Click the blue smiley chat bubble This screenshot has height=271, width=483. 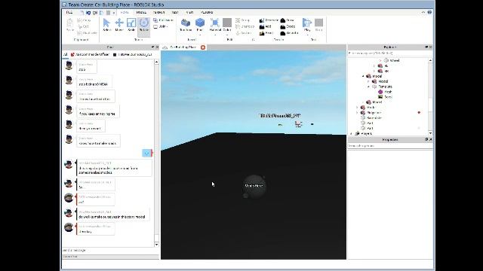tap(147, 153)
